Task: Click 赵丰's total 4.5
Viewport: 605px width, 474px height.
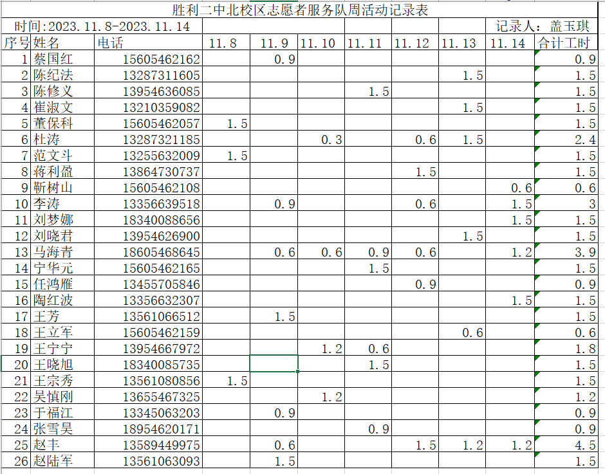Action: click(566, 444)
